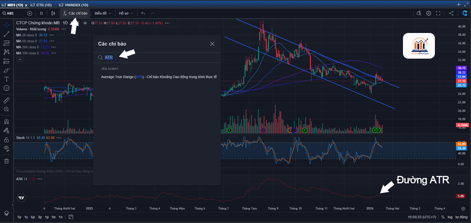Click the redo arrow
This screenshot has height=223, width=471.
tap(153, 13)
